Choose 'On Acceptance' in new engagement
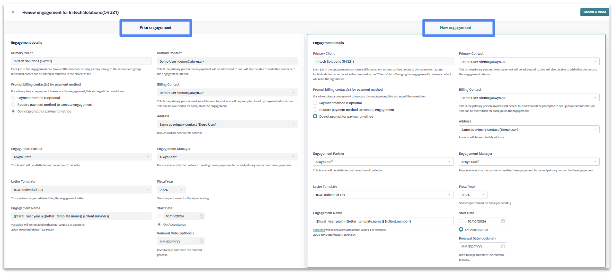The width and height of the screenshot is (614, 273). pos(461,230)
